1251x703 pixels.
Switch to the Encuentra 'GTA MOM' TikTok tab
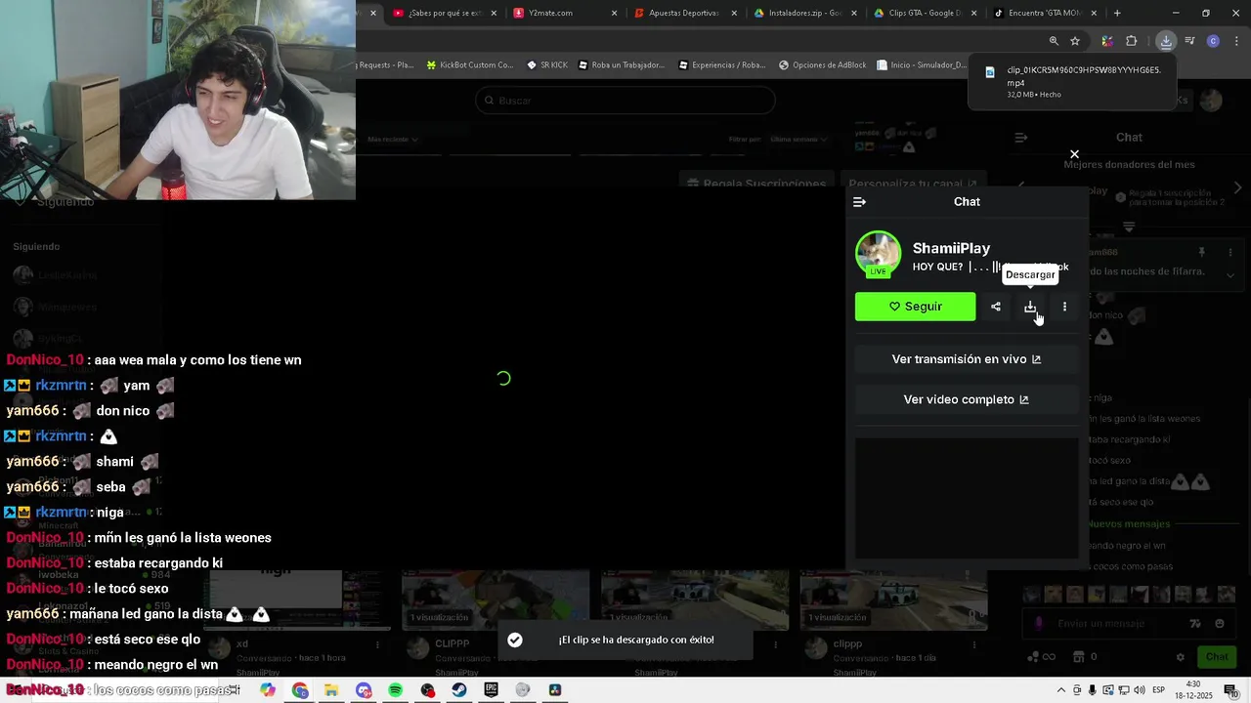coord(1043,13)
